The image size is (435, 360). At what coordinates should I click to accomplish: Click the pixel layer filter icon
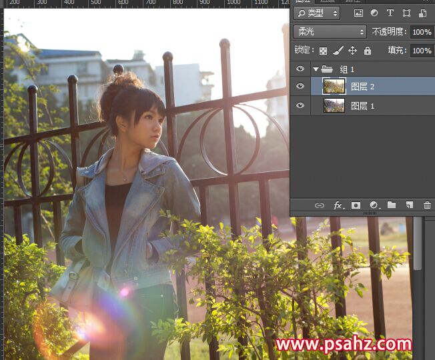(x=358, y=13)
